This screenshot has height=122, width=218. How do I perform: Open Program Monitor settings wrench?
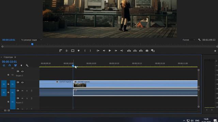click(199, 40)
